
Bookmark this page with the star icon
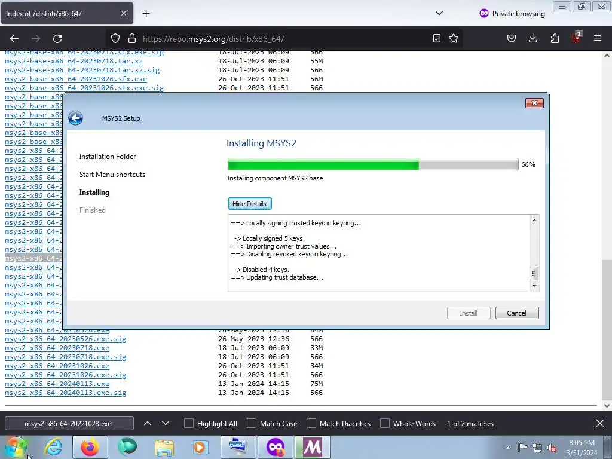coord(454,38)
